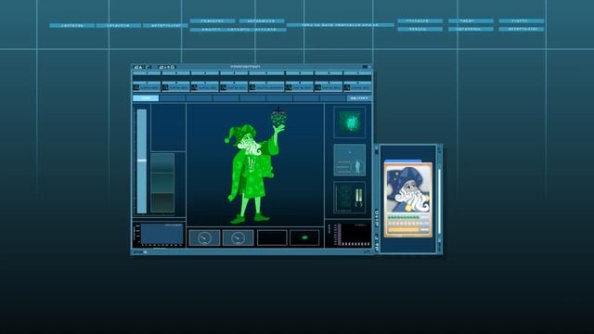Click the labeled button ending the tab row

click(x=359, y=98)
